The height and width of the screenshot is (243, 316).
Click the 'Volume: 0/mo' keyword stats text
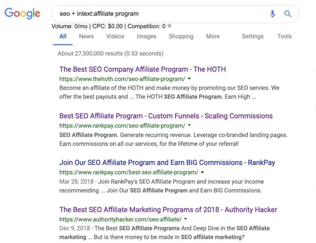click(69, 26)
